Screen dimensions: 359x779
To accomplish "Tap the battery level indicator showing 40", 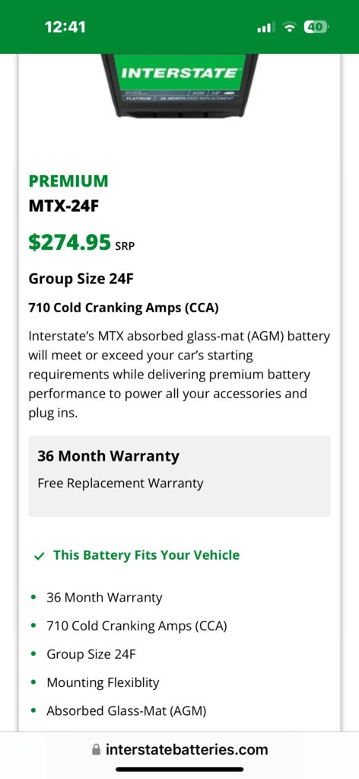I will tap(316, 27).
